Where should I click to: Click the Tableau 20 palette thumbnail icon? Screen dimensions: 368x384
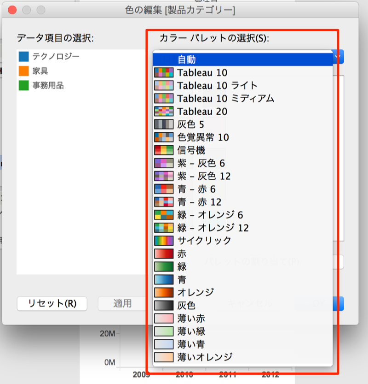coord(164,111)
